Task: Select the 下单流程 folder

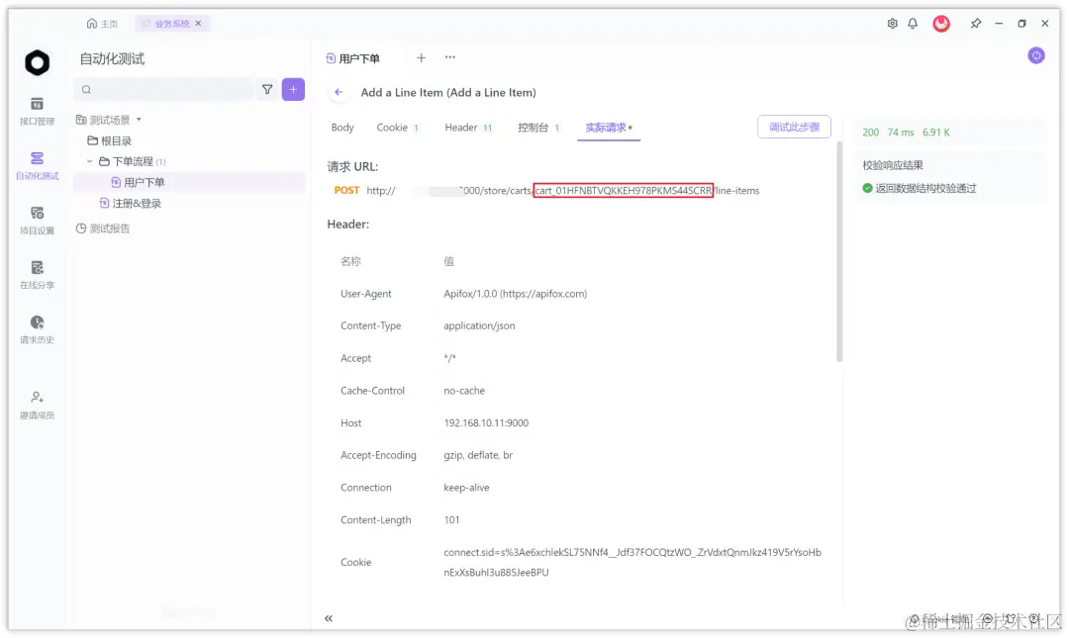Action: click(133, 161)
